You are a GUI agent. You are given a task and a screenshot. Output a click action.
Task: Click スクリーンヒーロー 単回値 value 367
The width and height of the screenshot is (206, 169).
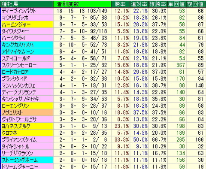pos(181,65)
